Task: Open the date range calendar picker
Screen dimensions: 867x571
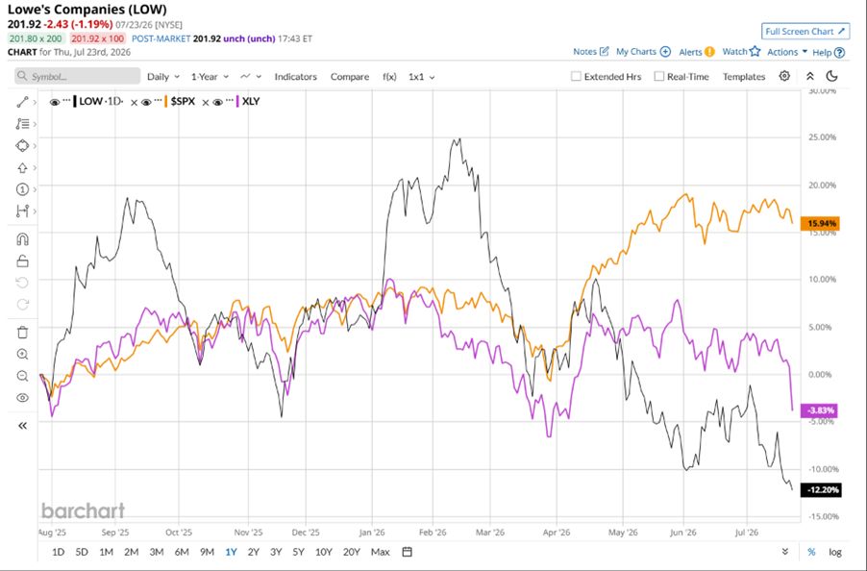Action: point(407,552)
